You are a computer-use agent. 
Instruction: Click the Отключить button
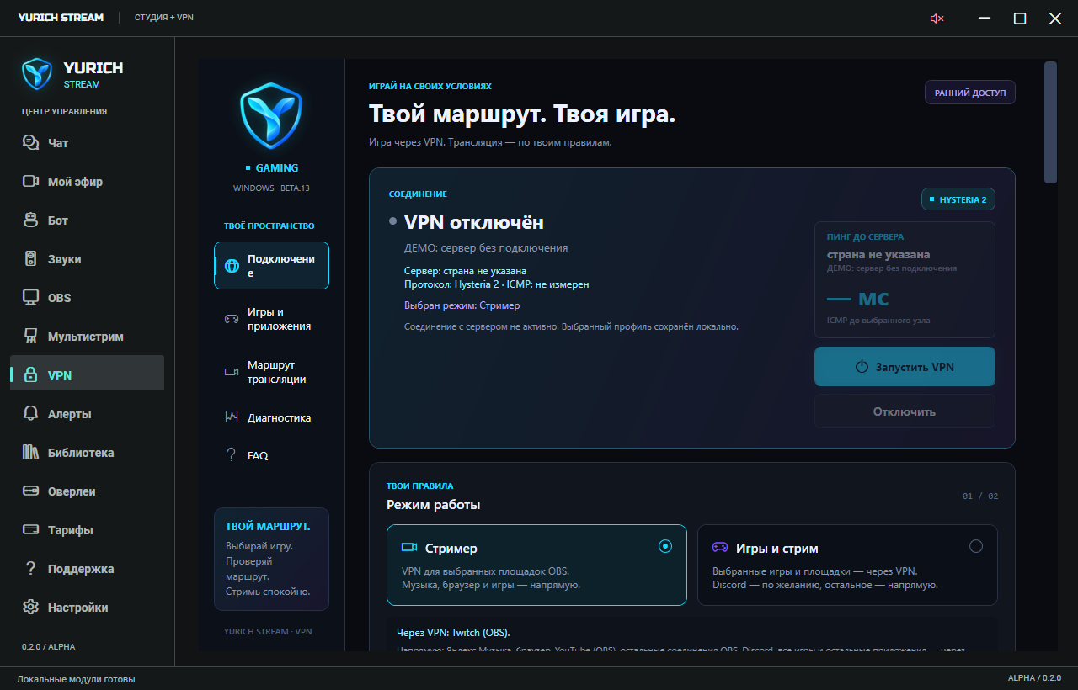click(905, 411)
